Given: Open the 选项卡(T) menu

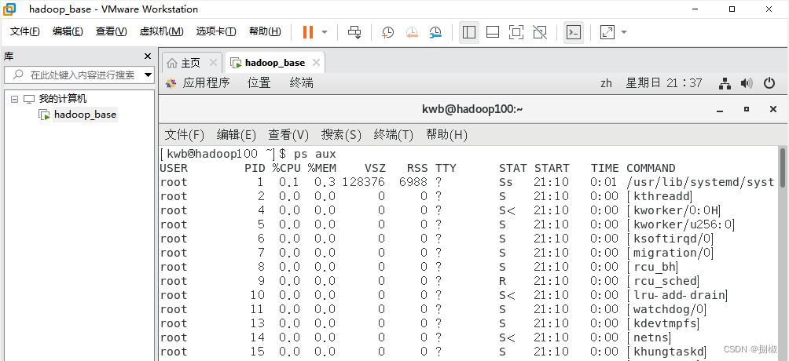Looking at the screenshot, I should (x=216, y=31).
